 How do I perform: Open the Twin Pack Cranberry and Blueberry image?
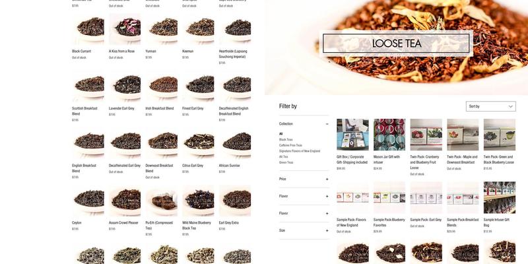coord(426,135)
